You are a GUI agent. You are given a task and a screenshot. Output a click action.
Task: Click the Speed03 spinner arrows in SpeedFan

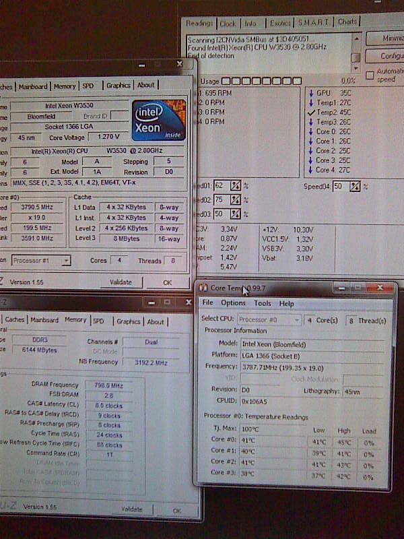point(235,214)
